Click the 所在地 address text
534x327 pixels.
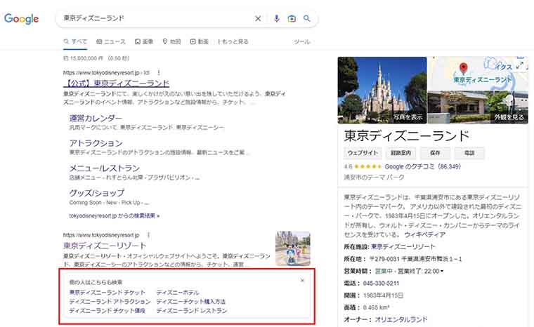(415, 259)
